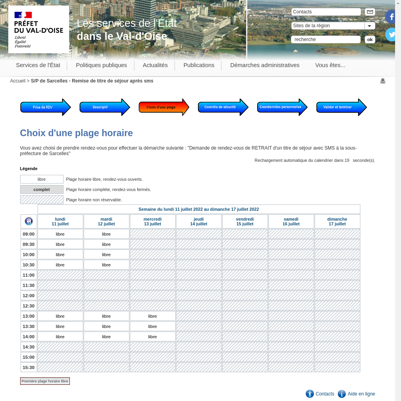Focus the recherche search field
The height and width of the screenshot is (401, 401).
coord(326,39)
